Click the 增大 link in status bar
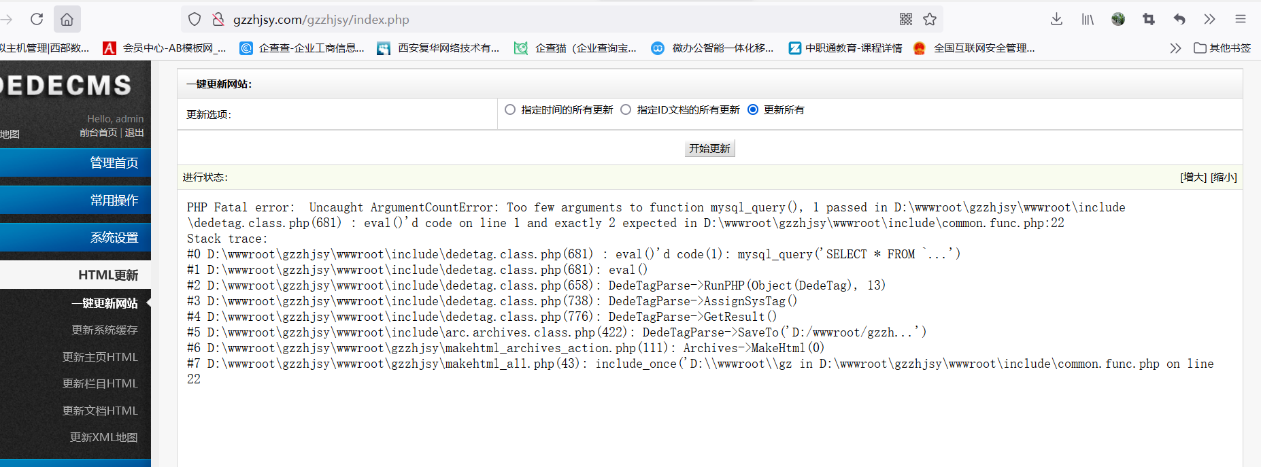Viewport: 1261px width, 467px height. (1193, 177)
